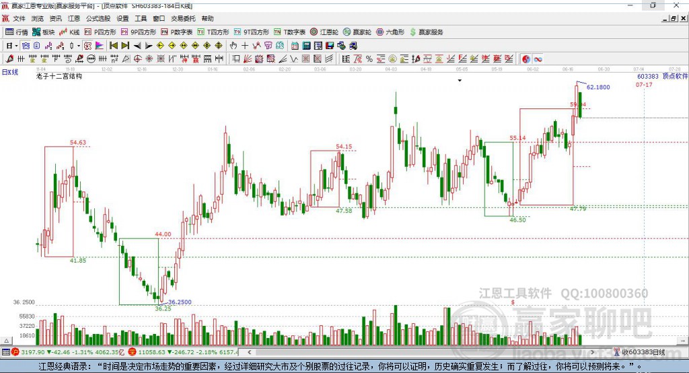Click the small black triangle above chart
The width and height of the screenshot is (689, 373).
pyautogui.click(x=460, y=81)
